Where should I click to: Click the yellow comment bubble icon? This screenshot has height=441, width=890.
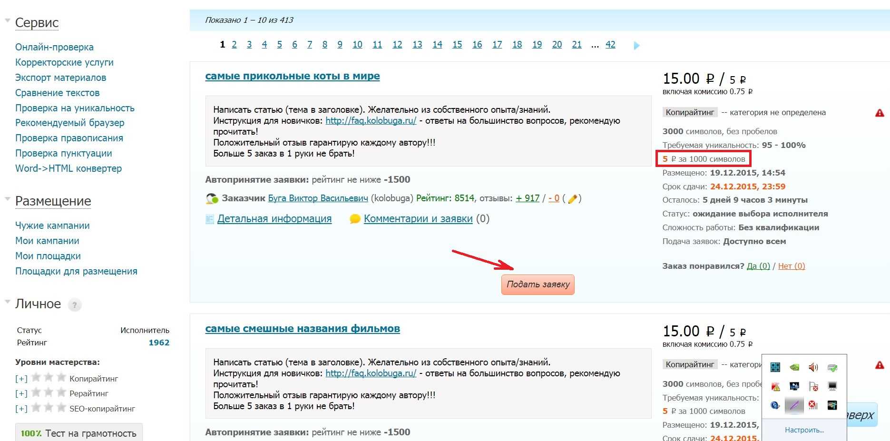point(355,219)
